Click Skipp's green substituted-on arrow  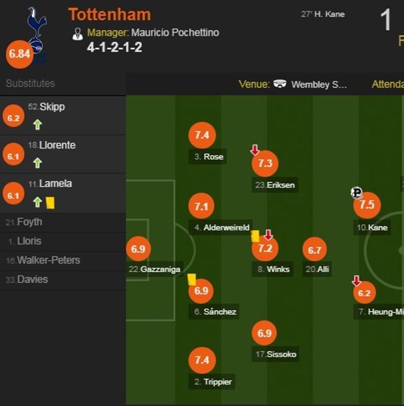[x=38, y=125]
